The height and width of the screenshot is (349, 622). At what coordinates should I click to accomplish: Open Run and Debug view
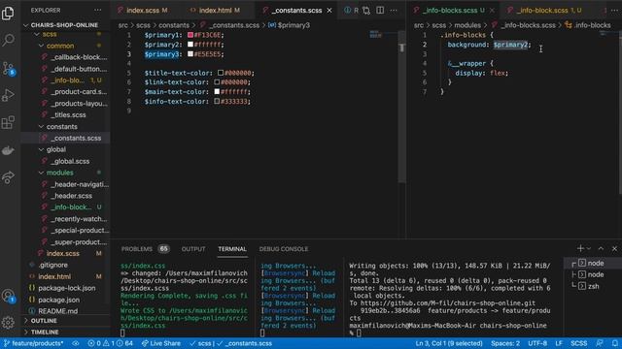(x=8, y=95)
